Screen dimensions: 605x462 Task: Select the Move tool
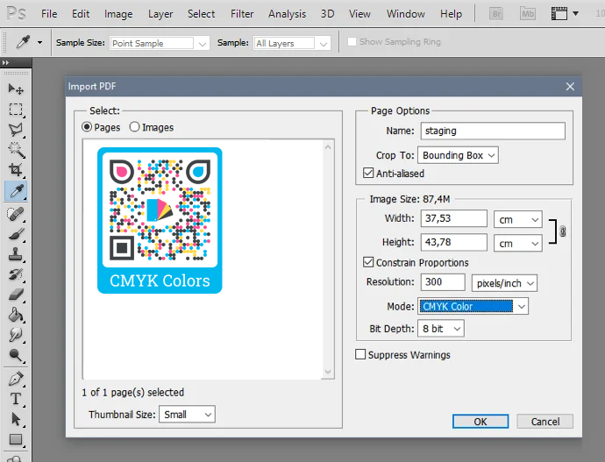(16, 89)
